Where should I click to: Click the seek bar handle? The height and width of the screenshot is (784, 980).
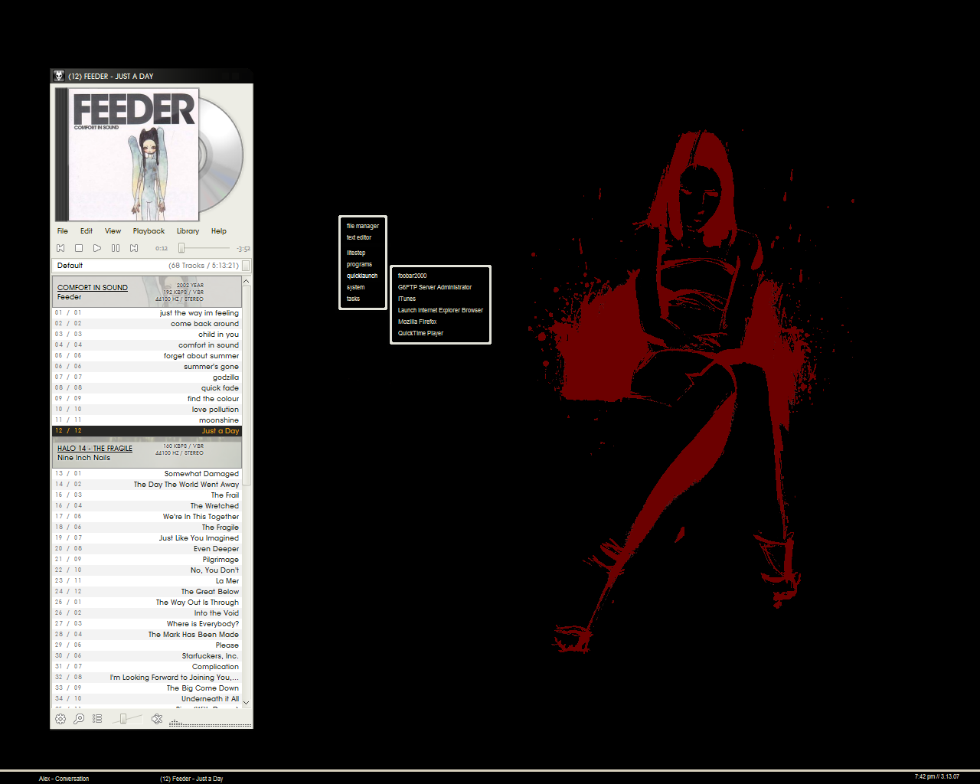click(x=181, y=248)
